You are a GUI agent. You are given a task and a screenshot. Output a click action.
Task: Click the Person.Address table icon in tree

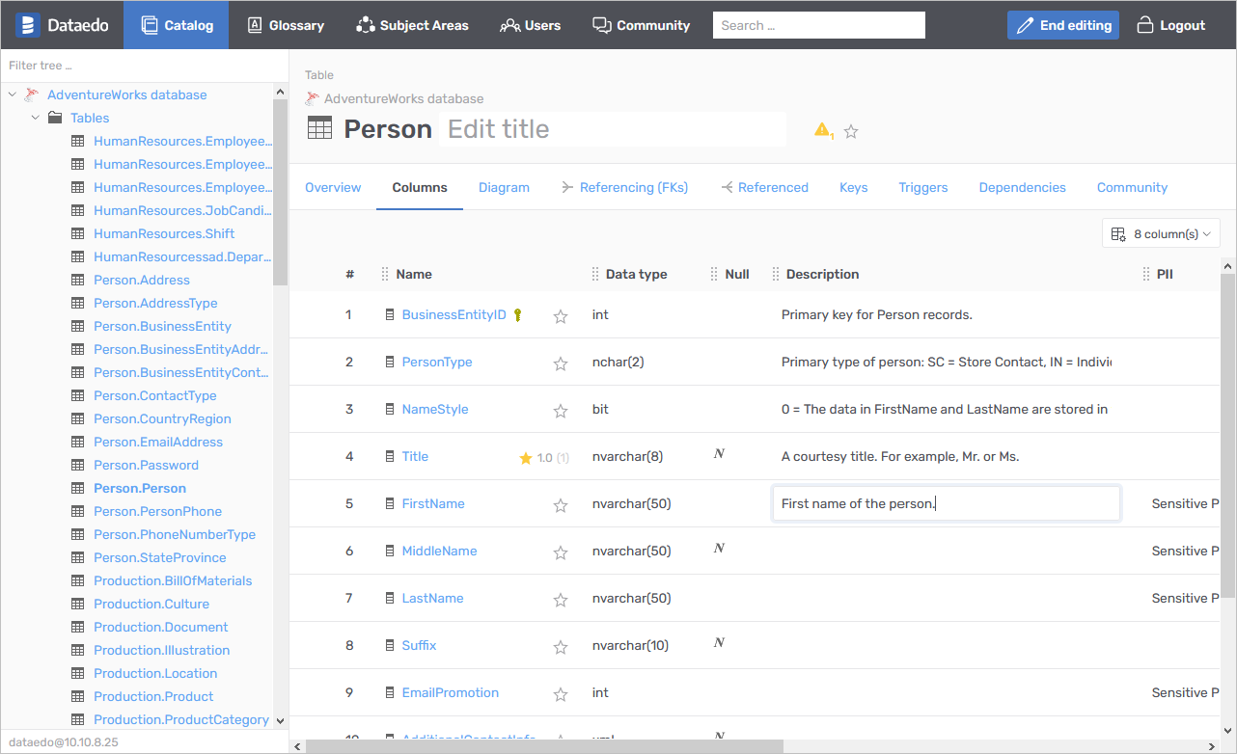pyautogui.click(x=78, y=281)
